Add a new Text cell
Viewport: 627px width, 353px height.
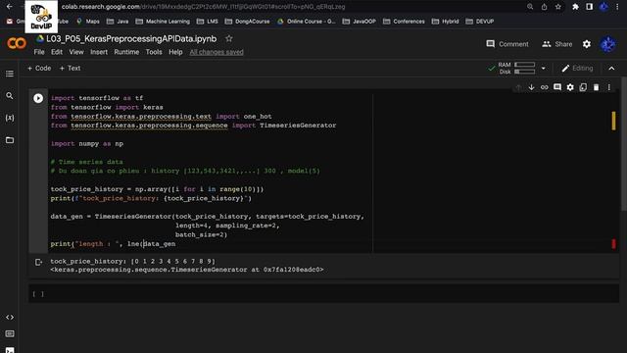click(70, 68)
